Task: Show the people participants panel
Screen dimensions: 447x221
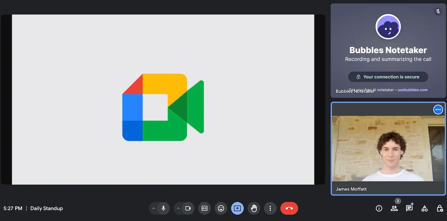Action: (x=394, y=209)
